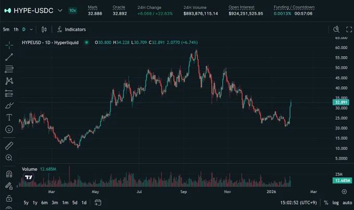Switch to the 1h timeframe
Image resolution: width=354 pixels, height=210 pixels.
click(x=16, y=29)
